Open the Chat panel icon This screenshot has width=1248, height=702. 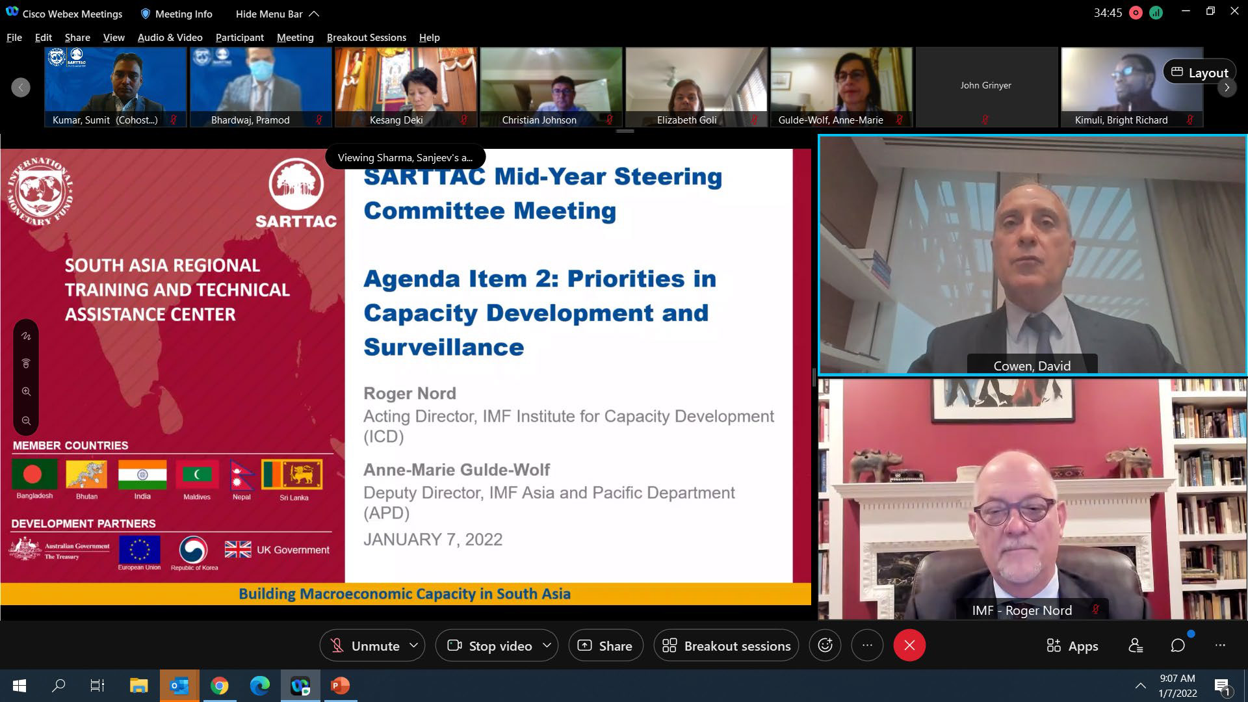click(x=1178, y=645)
